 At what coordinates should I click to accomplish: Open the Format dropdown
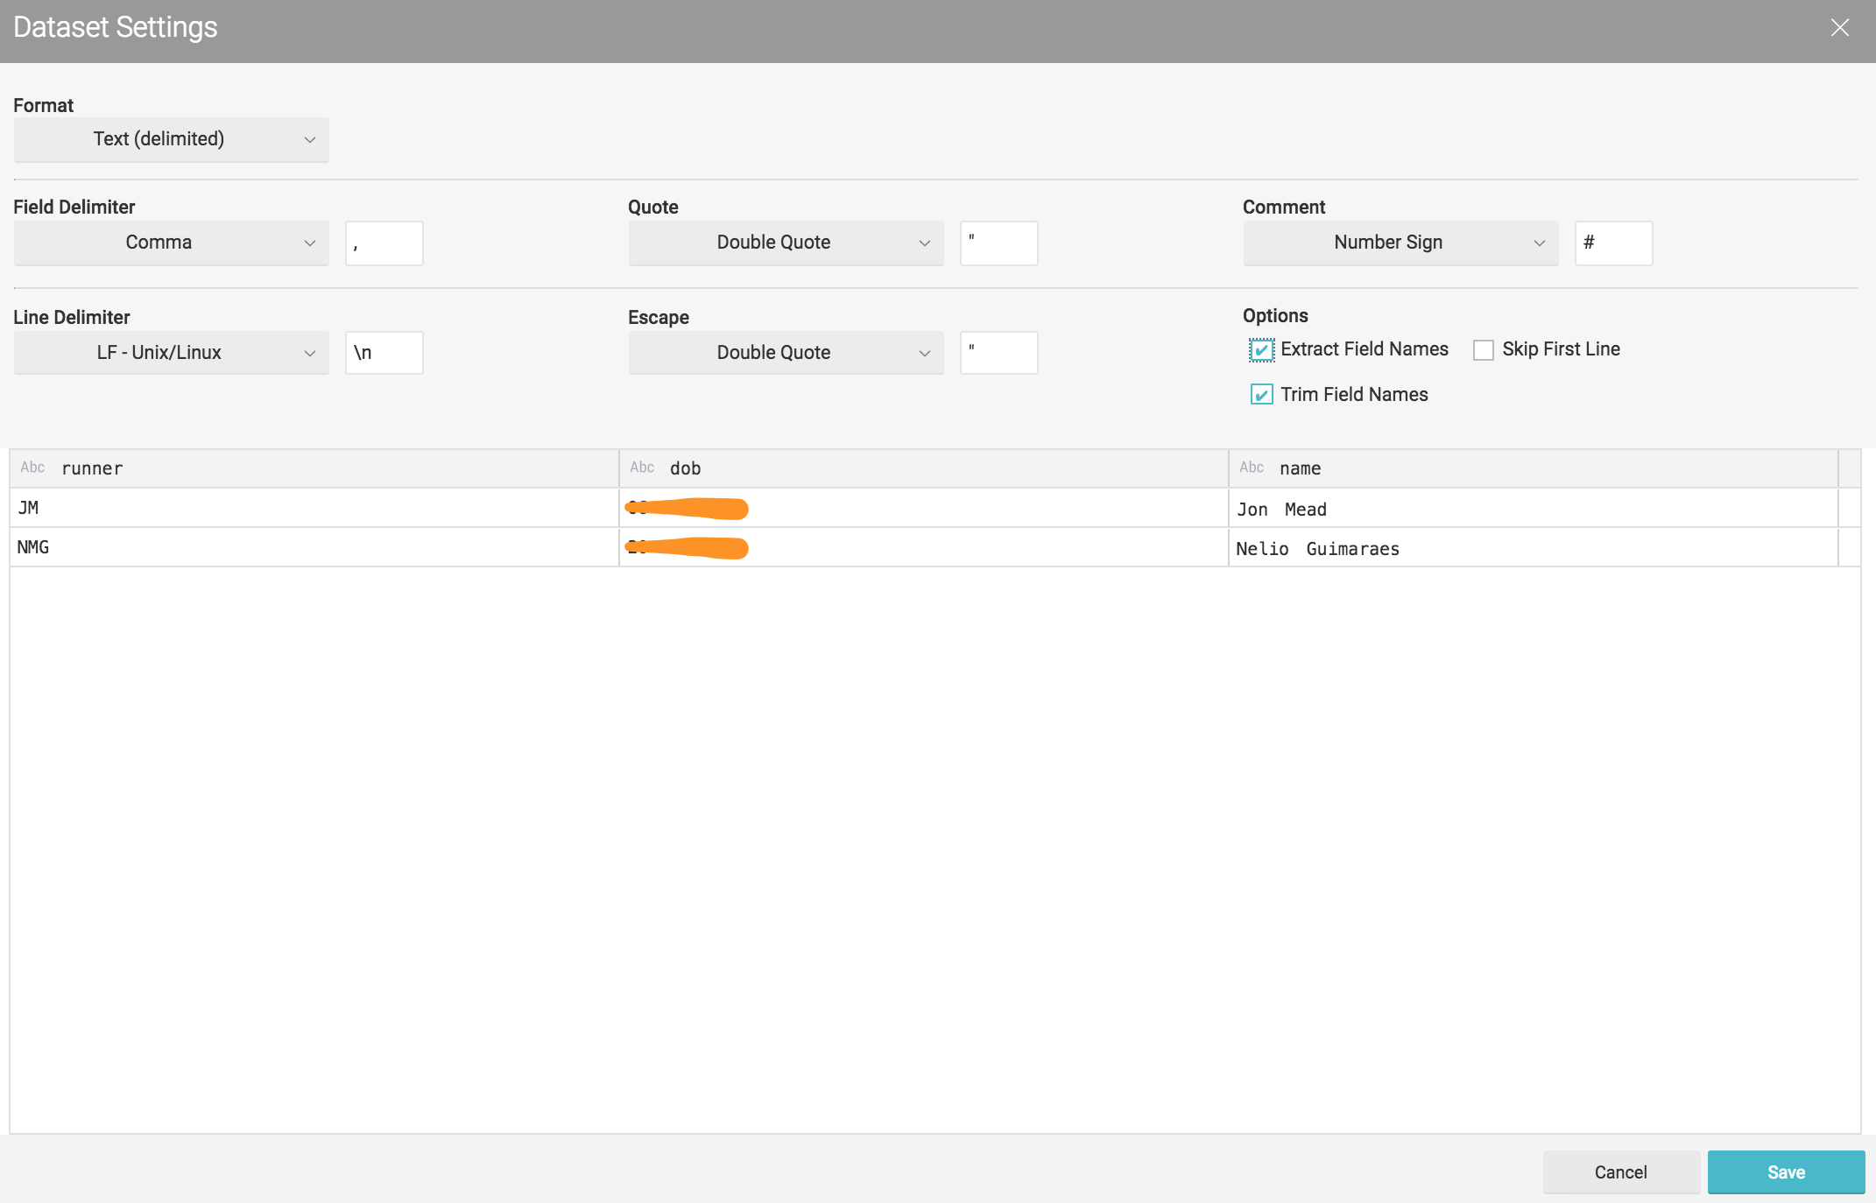171,139
